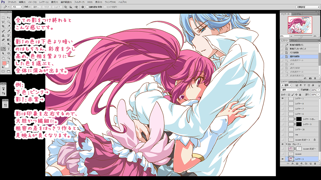
Task: Click the gear settings icon in options bar
Action: click(83, 7)
